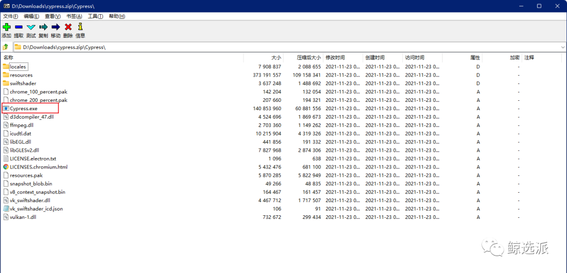Click the d3dcompiler_47.dll file icon
This screenshot has width=567, height=273.
coord(6,117)
